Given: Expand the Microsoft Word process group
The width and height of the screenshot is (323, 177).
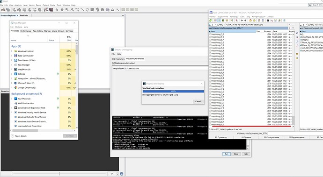Looking at the screenshot, I should [12, 83].
